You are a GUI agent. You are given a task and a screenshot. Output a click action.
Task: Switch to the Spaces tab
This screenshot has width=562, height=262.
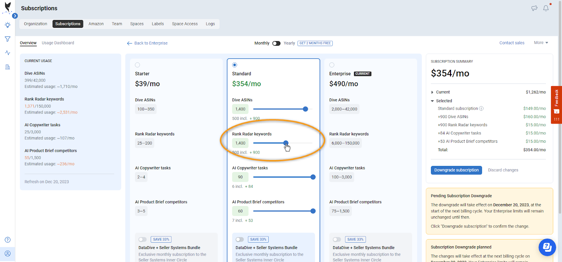pos(137,24)
